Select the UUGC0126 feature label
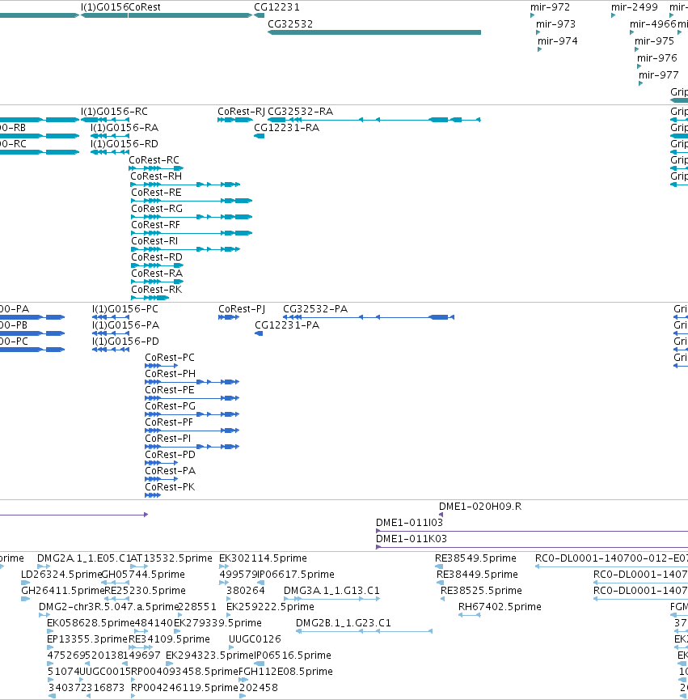 click(255, 639)
